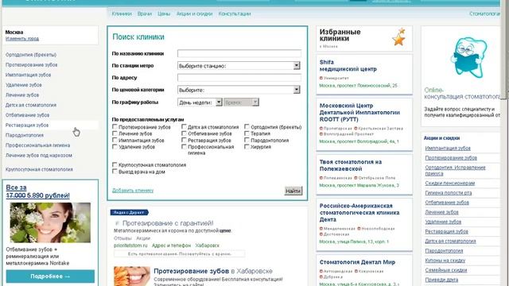The height and width of the screenshot is (286, 509).
Task: Open Семейные скидки promotions link
Action: tap(446, 270)
